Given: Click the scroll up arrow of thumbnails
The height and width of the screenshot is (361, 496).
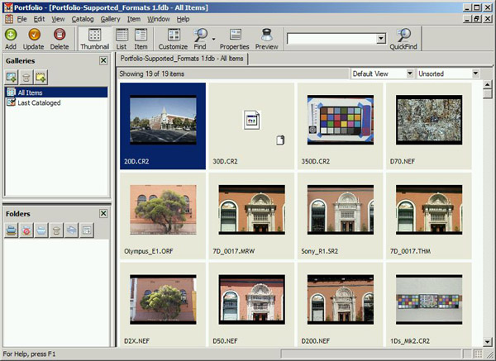Looking at the screenshot, I should [488, 84].
